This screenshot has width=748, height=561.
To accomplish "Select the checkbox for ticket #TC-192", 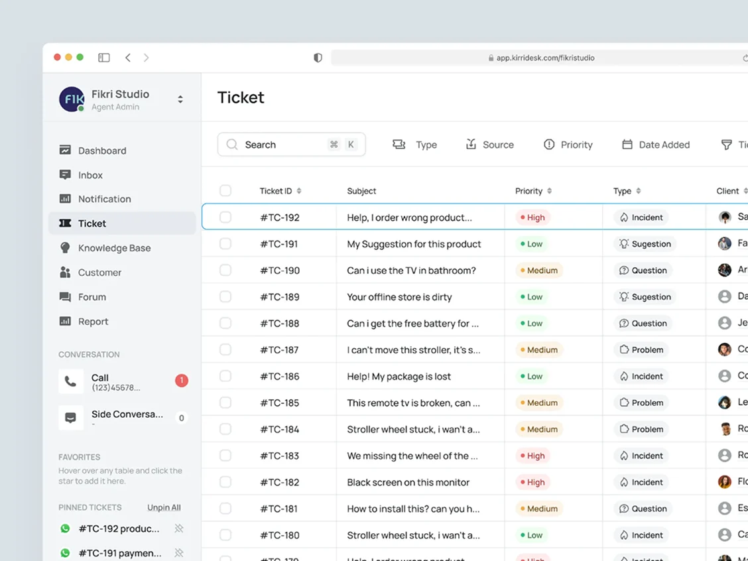I will pyautogui.click(x=225, y=218).
